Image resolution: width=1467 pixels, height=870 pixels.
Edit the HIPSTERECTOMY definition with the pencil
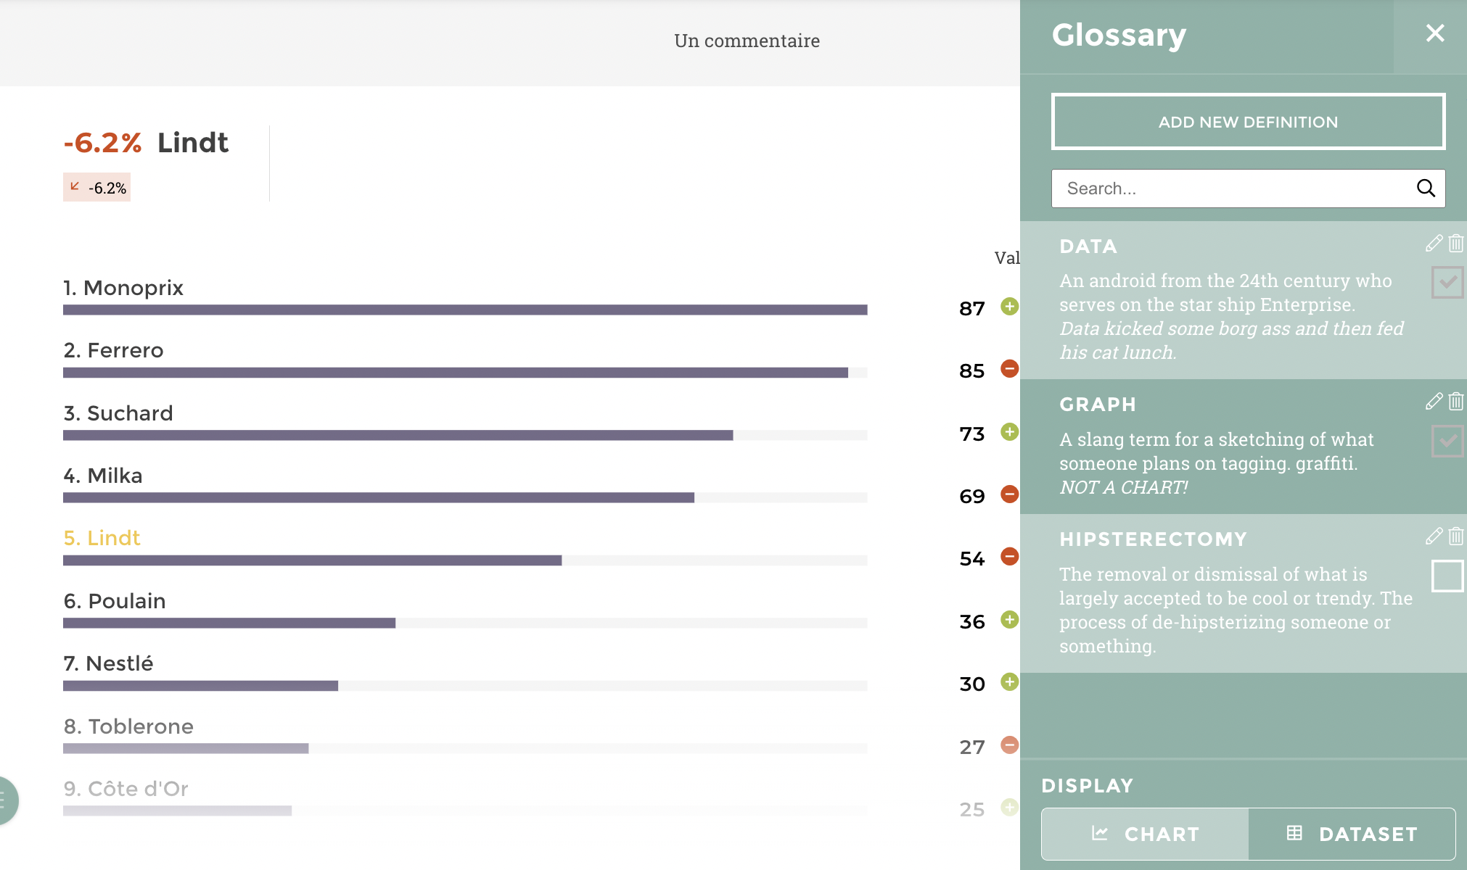(1434, 536)
